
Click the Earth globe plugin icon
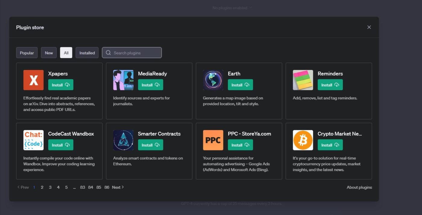point(213,80)
